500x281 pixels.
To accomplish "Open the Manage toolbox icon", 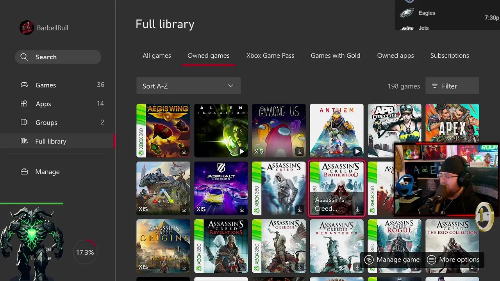I will [24, 172].
